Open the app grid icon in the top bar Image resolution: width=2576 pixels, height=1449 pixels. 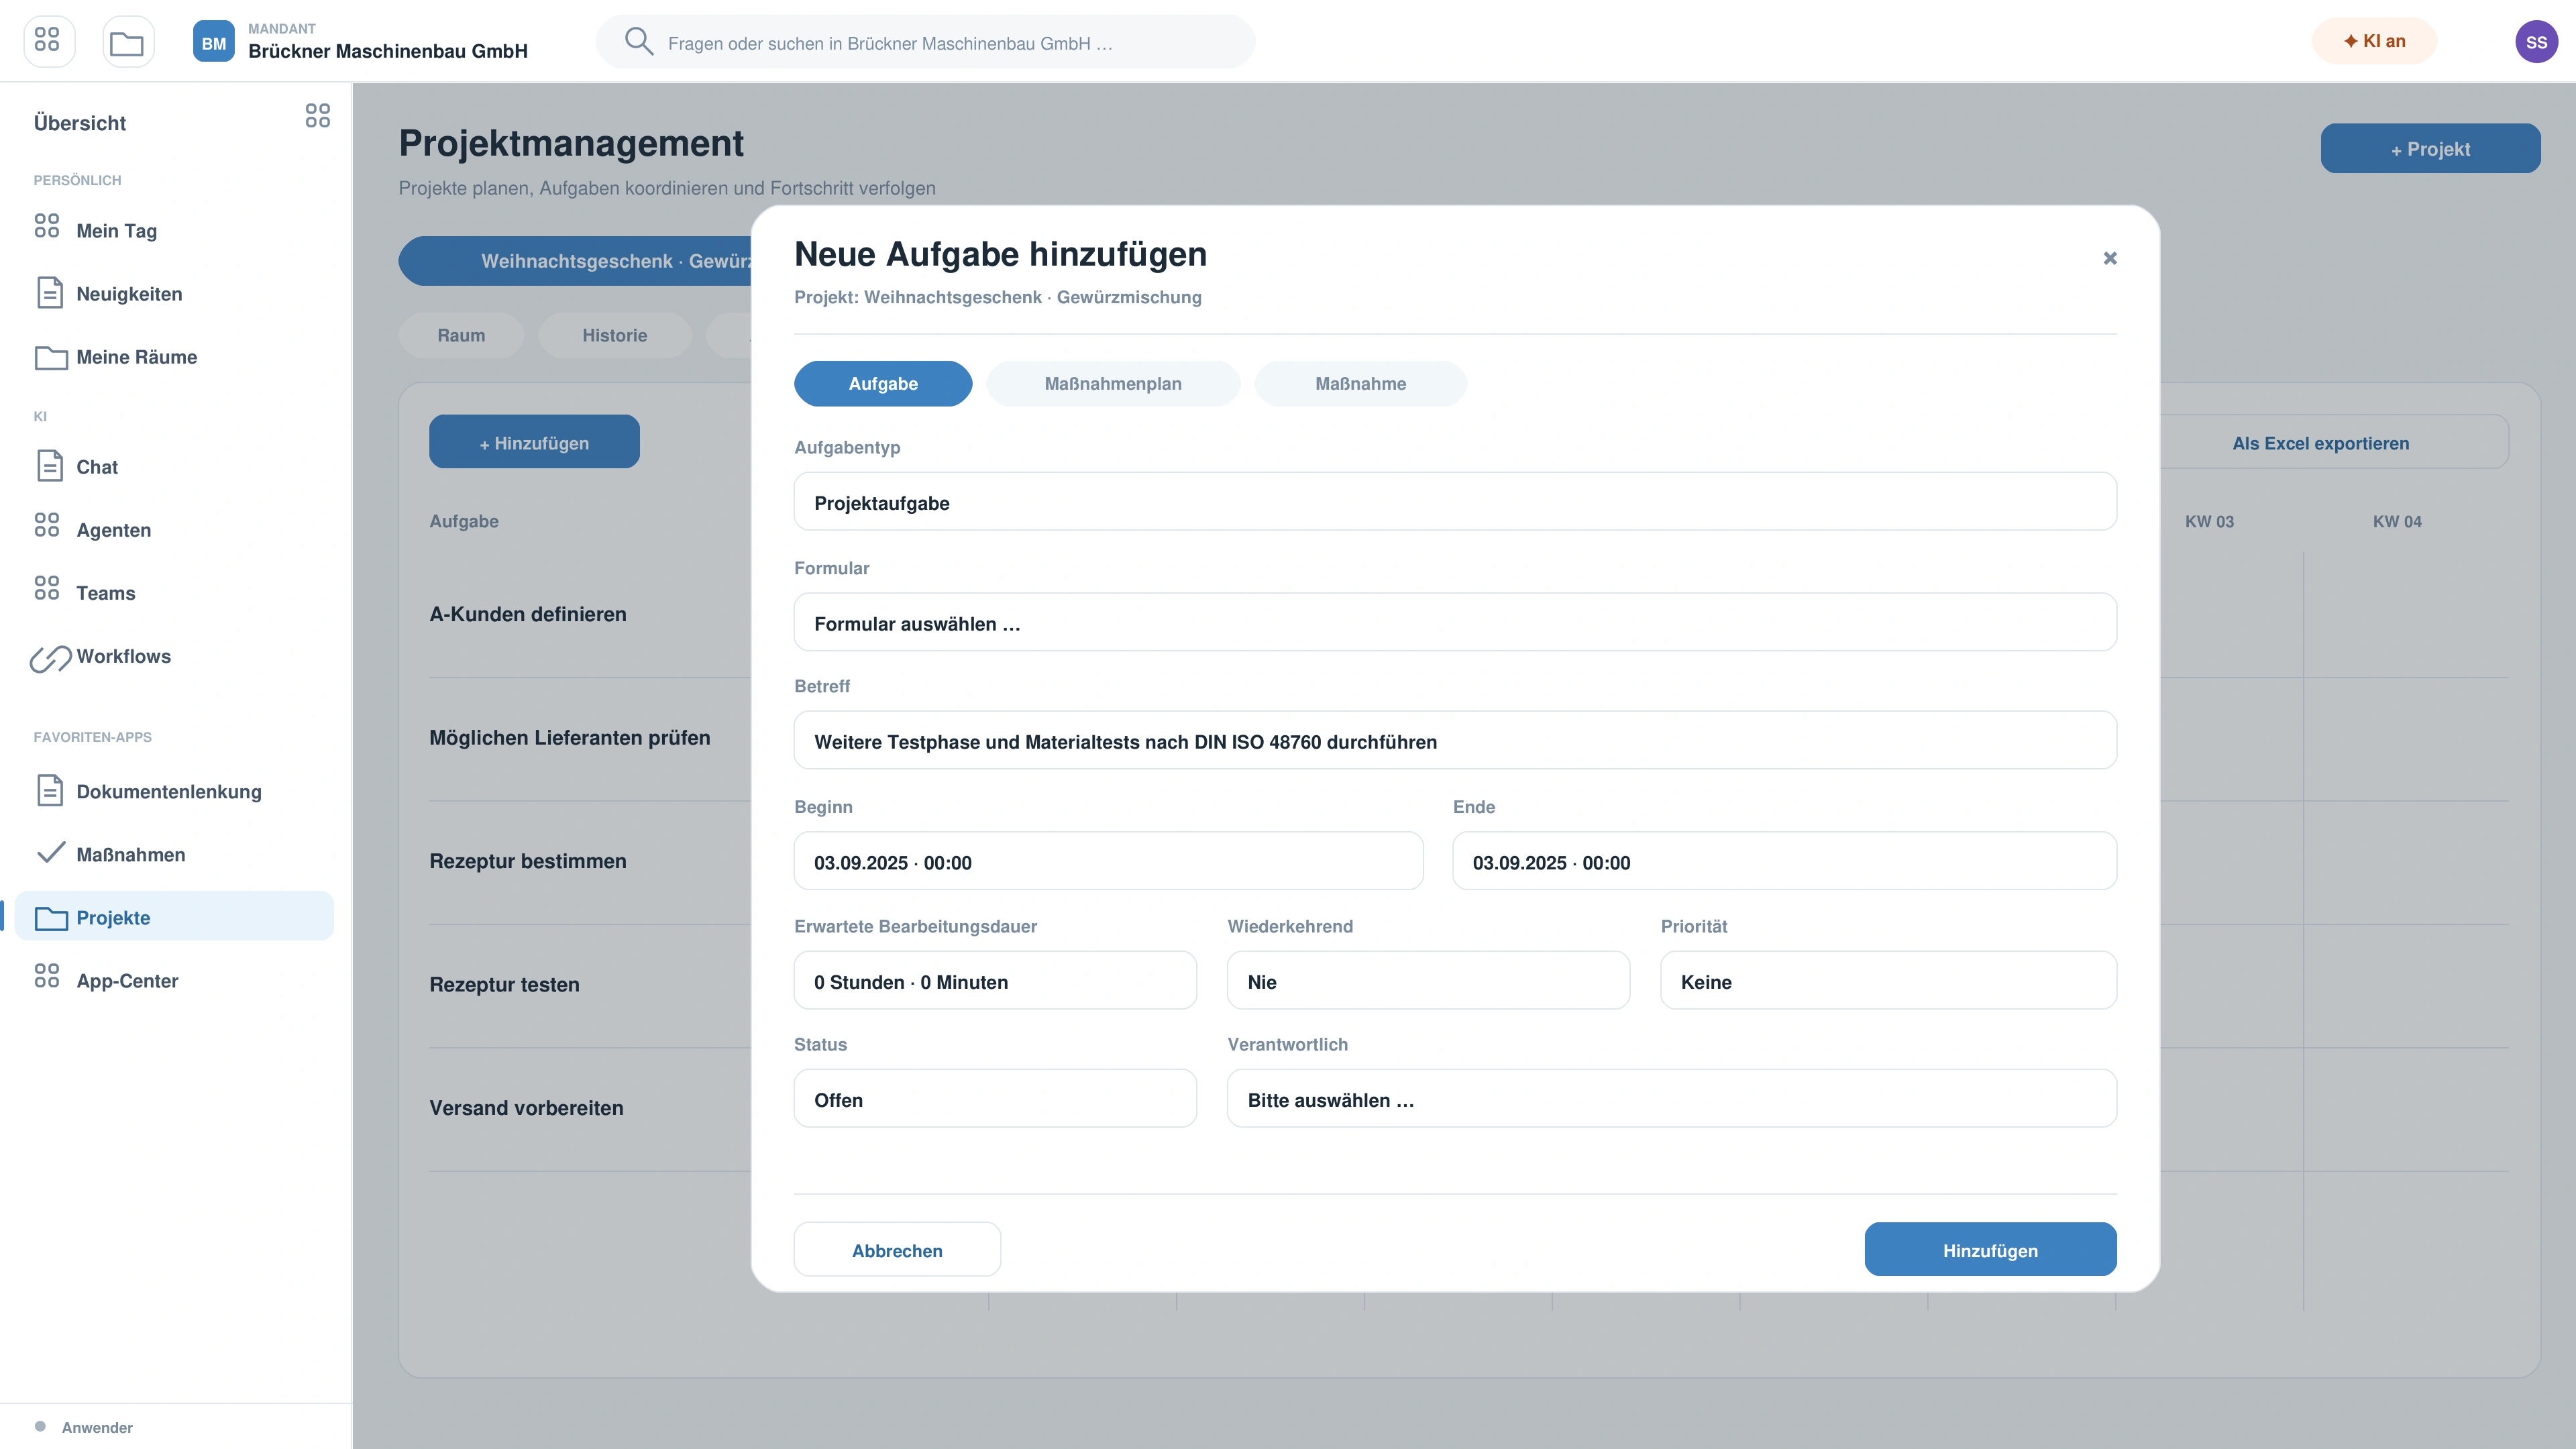coord(48,41)
